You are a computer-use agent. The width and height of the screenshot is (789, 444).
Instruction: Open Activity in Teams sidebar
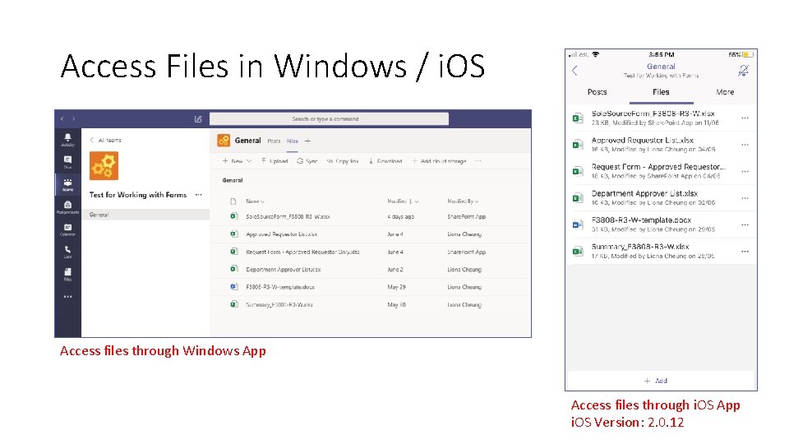(67, 140)
